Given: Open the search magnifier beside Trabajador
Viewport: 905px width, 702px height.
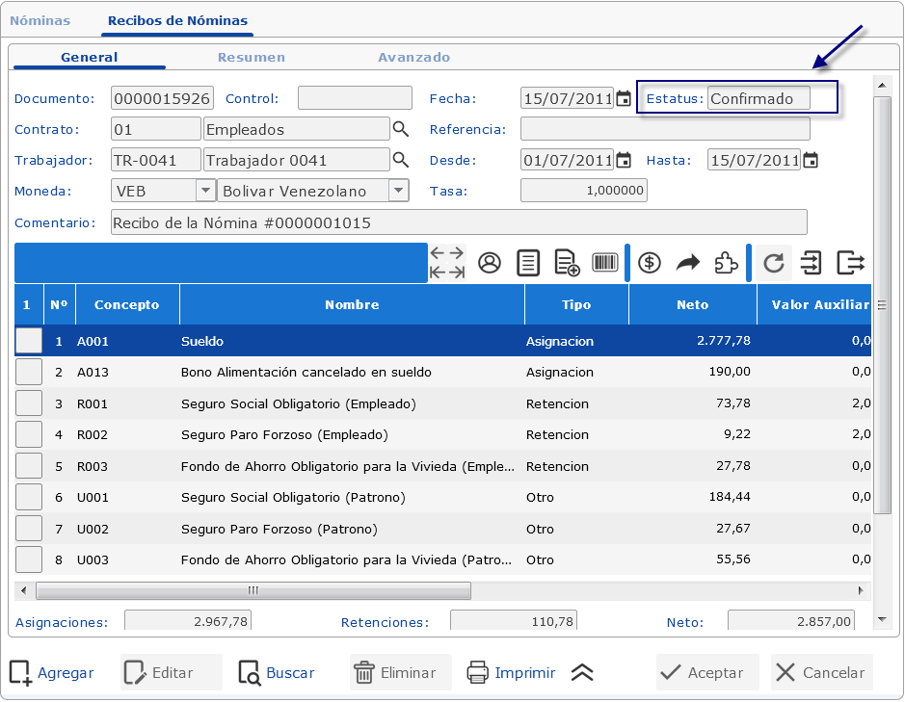Looking at the screenshot, I should (401, 160).
